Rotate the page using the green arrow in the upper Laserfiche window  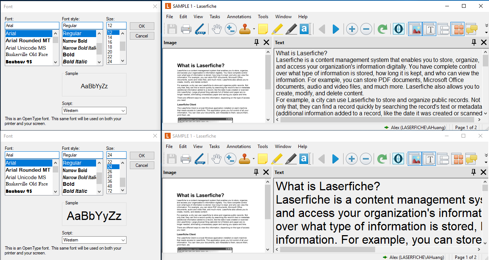(x=382, y=29)
